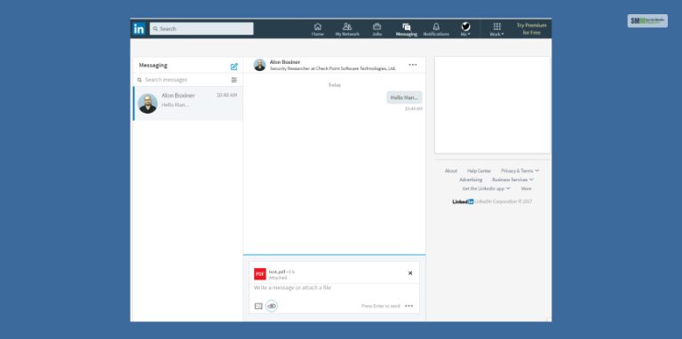Click the red PDF attachment icon
Viewport: 682px width, 339px height.
point(260,274)
